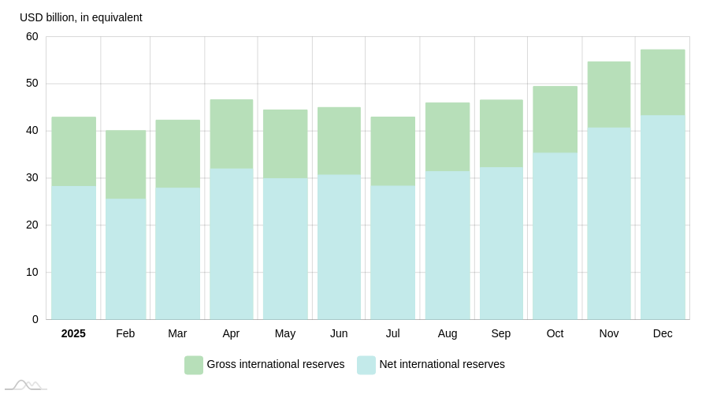
Task: Toggle the Gross international reserves legend label
Action: (275, 364)
